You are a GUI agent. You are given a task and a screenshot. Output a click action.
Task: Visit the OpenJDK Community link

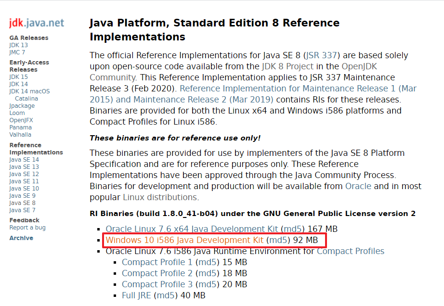click(234, 72)
